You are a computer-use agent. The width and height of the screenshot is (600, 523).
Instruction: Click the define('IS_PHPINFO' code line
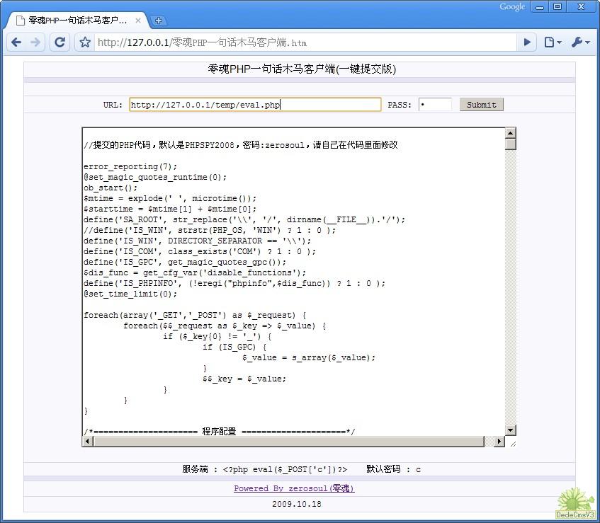pyautogui.click(x=234, y=283)
